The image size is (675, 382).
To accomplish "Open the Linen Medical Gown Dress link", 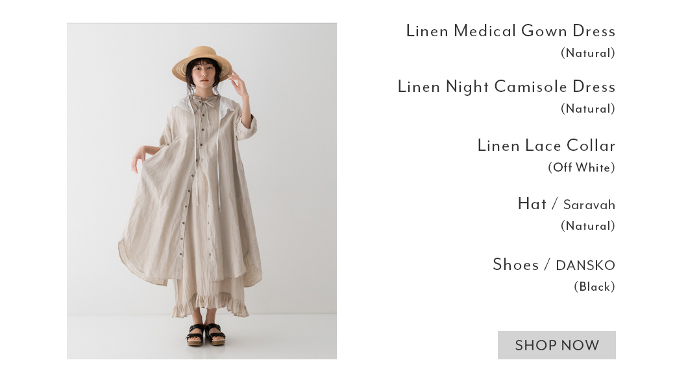I will [x=511, y=31].
